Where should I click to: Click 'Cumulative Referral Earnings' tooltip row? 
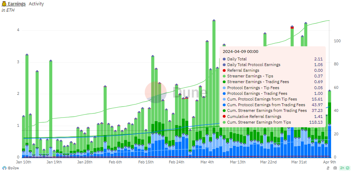pos(272,117)
